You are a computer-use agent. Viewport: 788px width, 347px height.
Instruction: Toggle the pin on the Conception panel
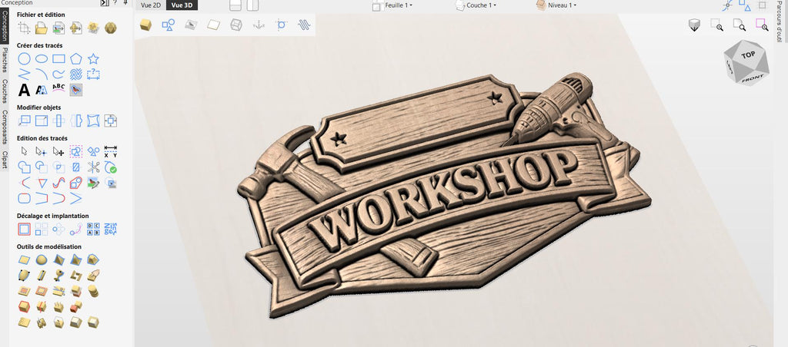tap(125, 3)
